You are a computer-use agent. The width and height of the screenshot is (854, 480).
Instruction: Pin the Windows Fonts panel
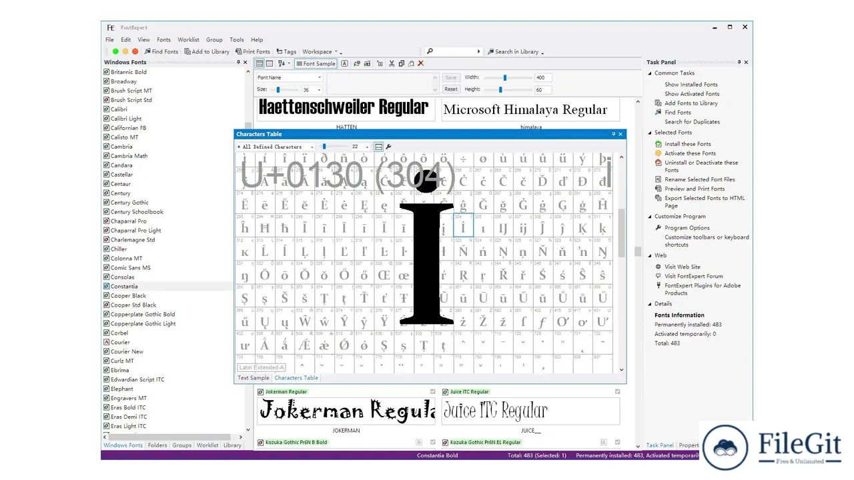coord(238,62)
